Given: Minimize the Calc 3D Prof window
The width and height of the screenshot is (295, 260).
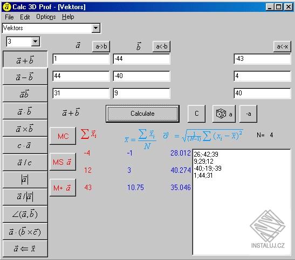Looking at the screenshot, I should [x=270, y=7].
